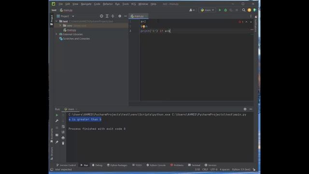Print console output with printer icon
309x174 pixels.
[x=63, y=138]
